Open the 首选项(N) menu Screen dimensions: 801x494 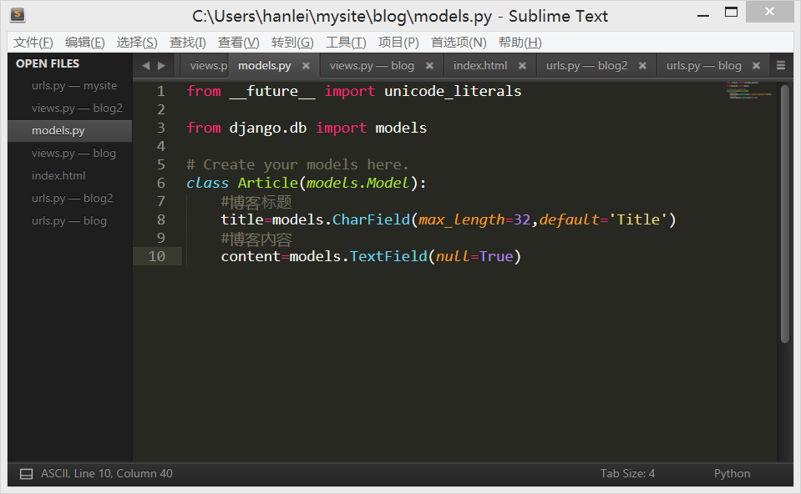pos(459,43)
